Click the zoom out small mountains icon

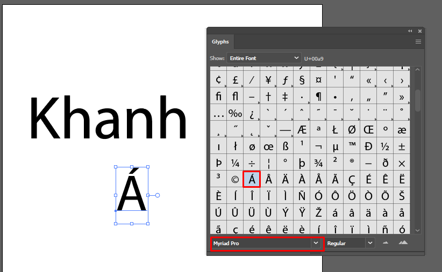click(x=385, y=243)
